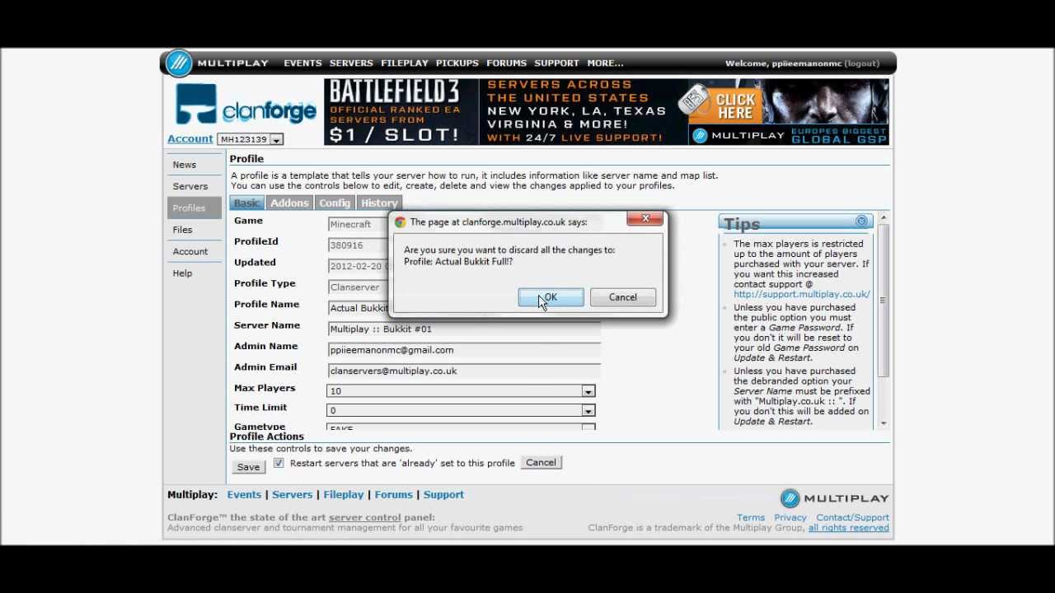Open Support in top navigation bar

click(556, 63)
